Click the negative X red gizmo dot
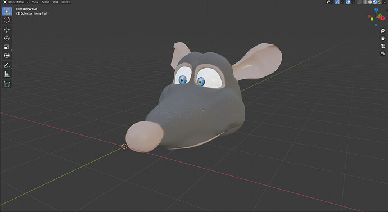The width and height of the screenshot is (388, 212). 369,16
